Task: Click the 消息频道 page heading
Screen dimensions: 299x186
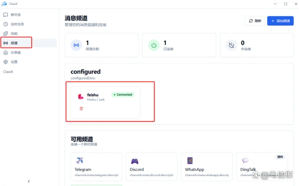Action: [76, 18]
